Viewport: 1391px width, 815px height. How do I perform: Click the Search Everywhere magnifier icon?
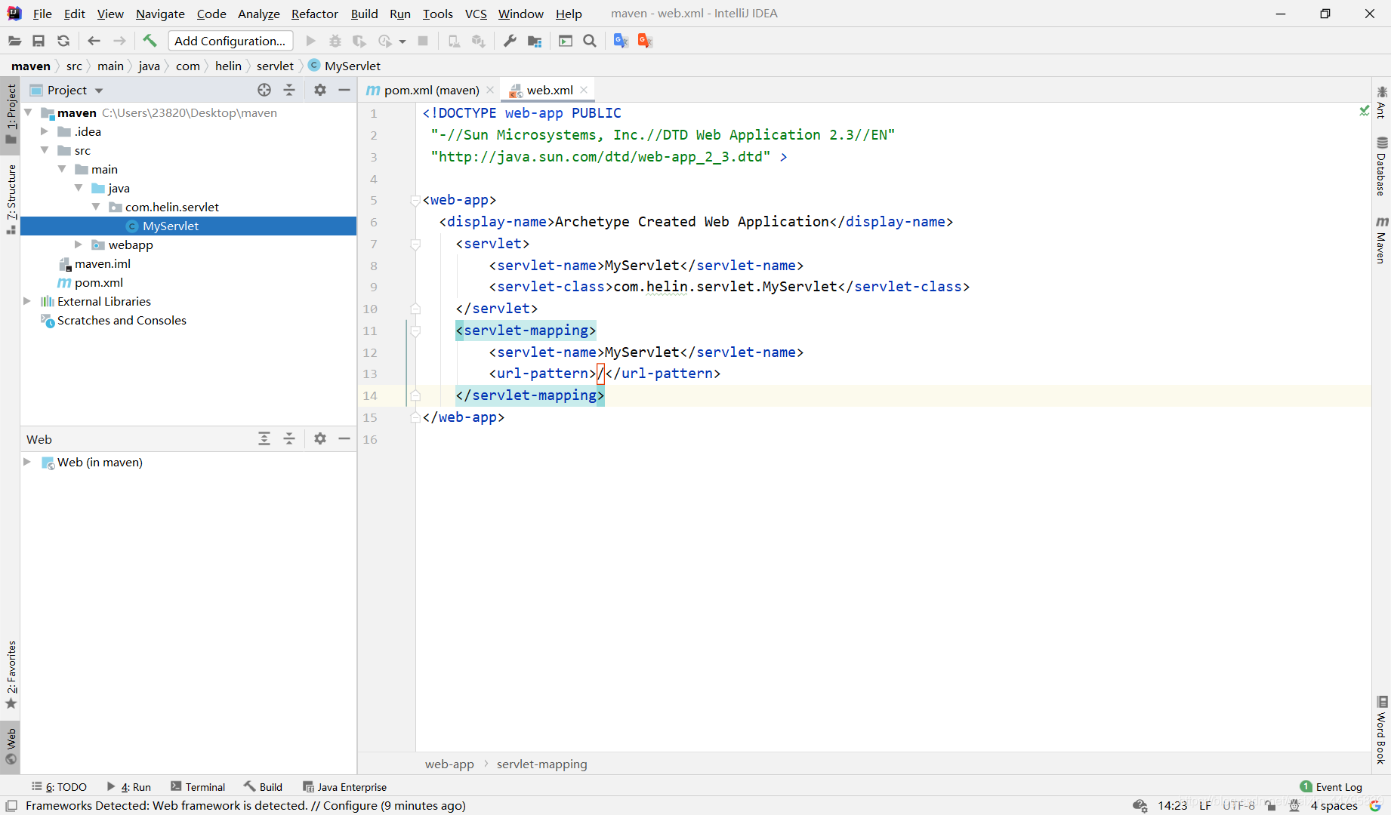590,41
